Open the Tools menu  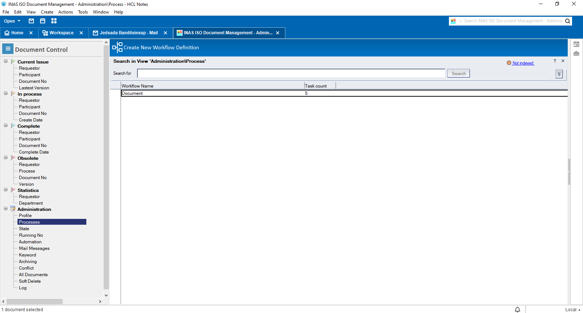(83, 12)
